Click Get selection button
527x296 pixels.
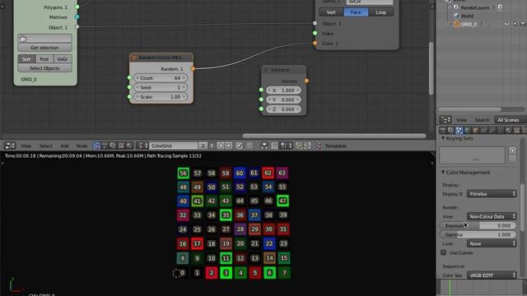pyautogui.click(x=44, y=48)
